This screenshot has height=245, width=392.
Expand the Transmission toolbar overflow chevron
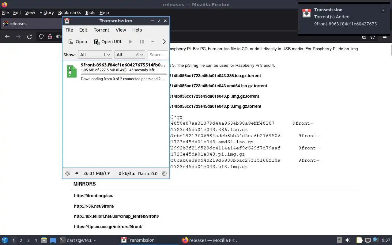(x=164, y=42)
